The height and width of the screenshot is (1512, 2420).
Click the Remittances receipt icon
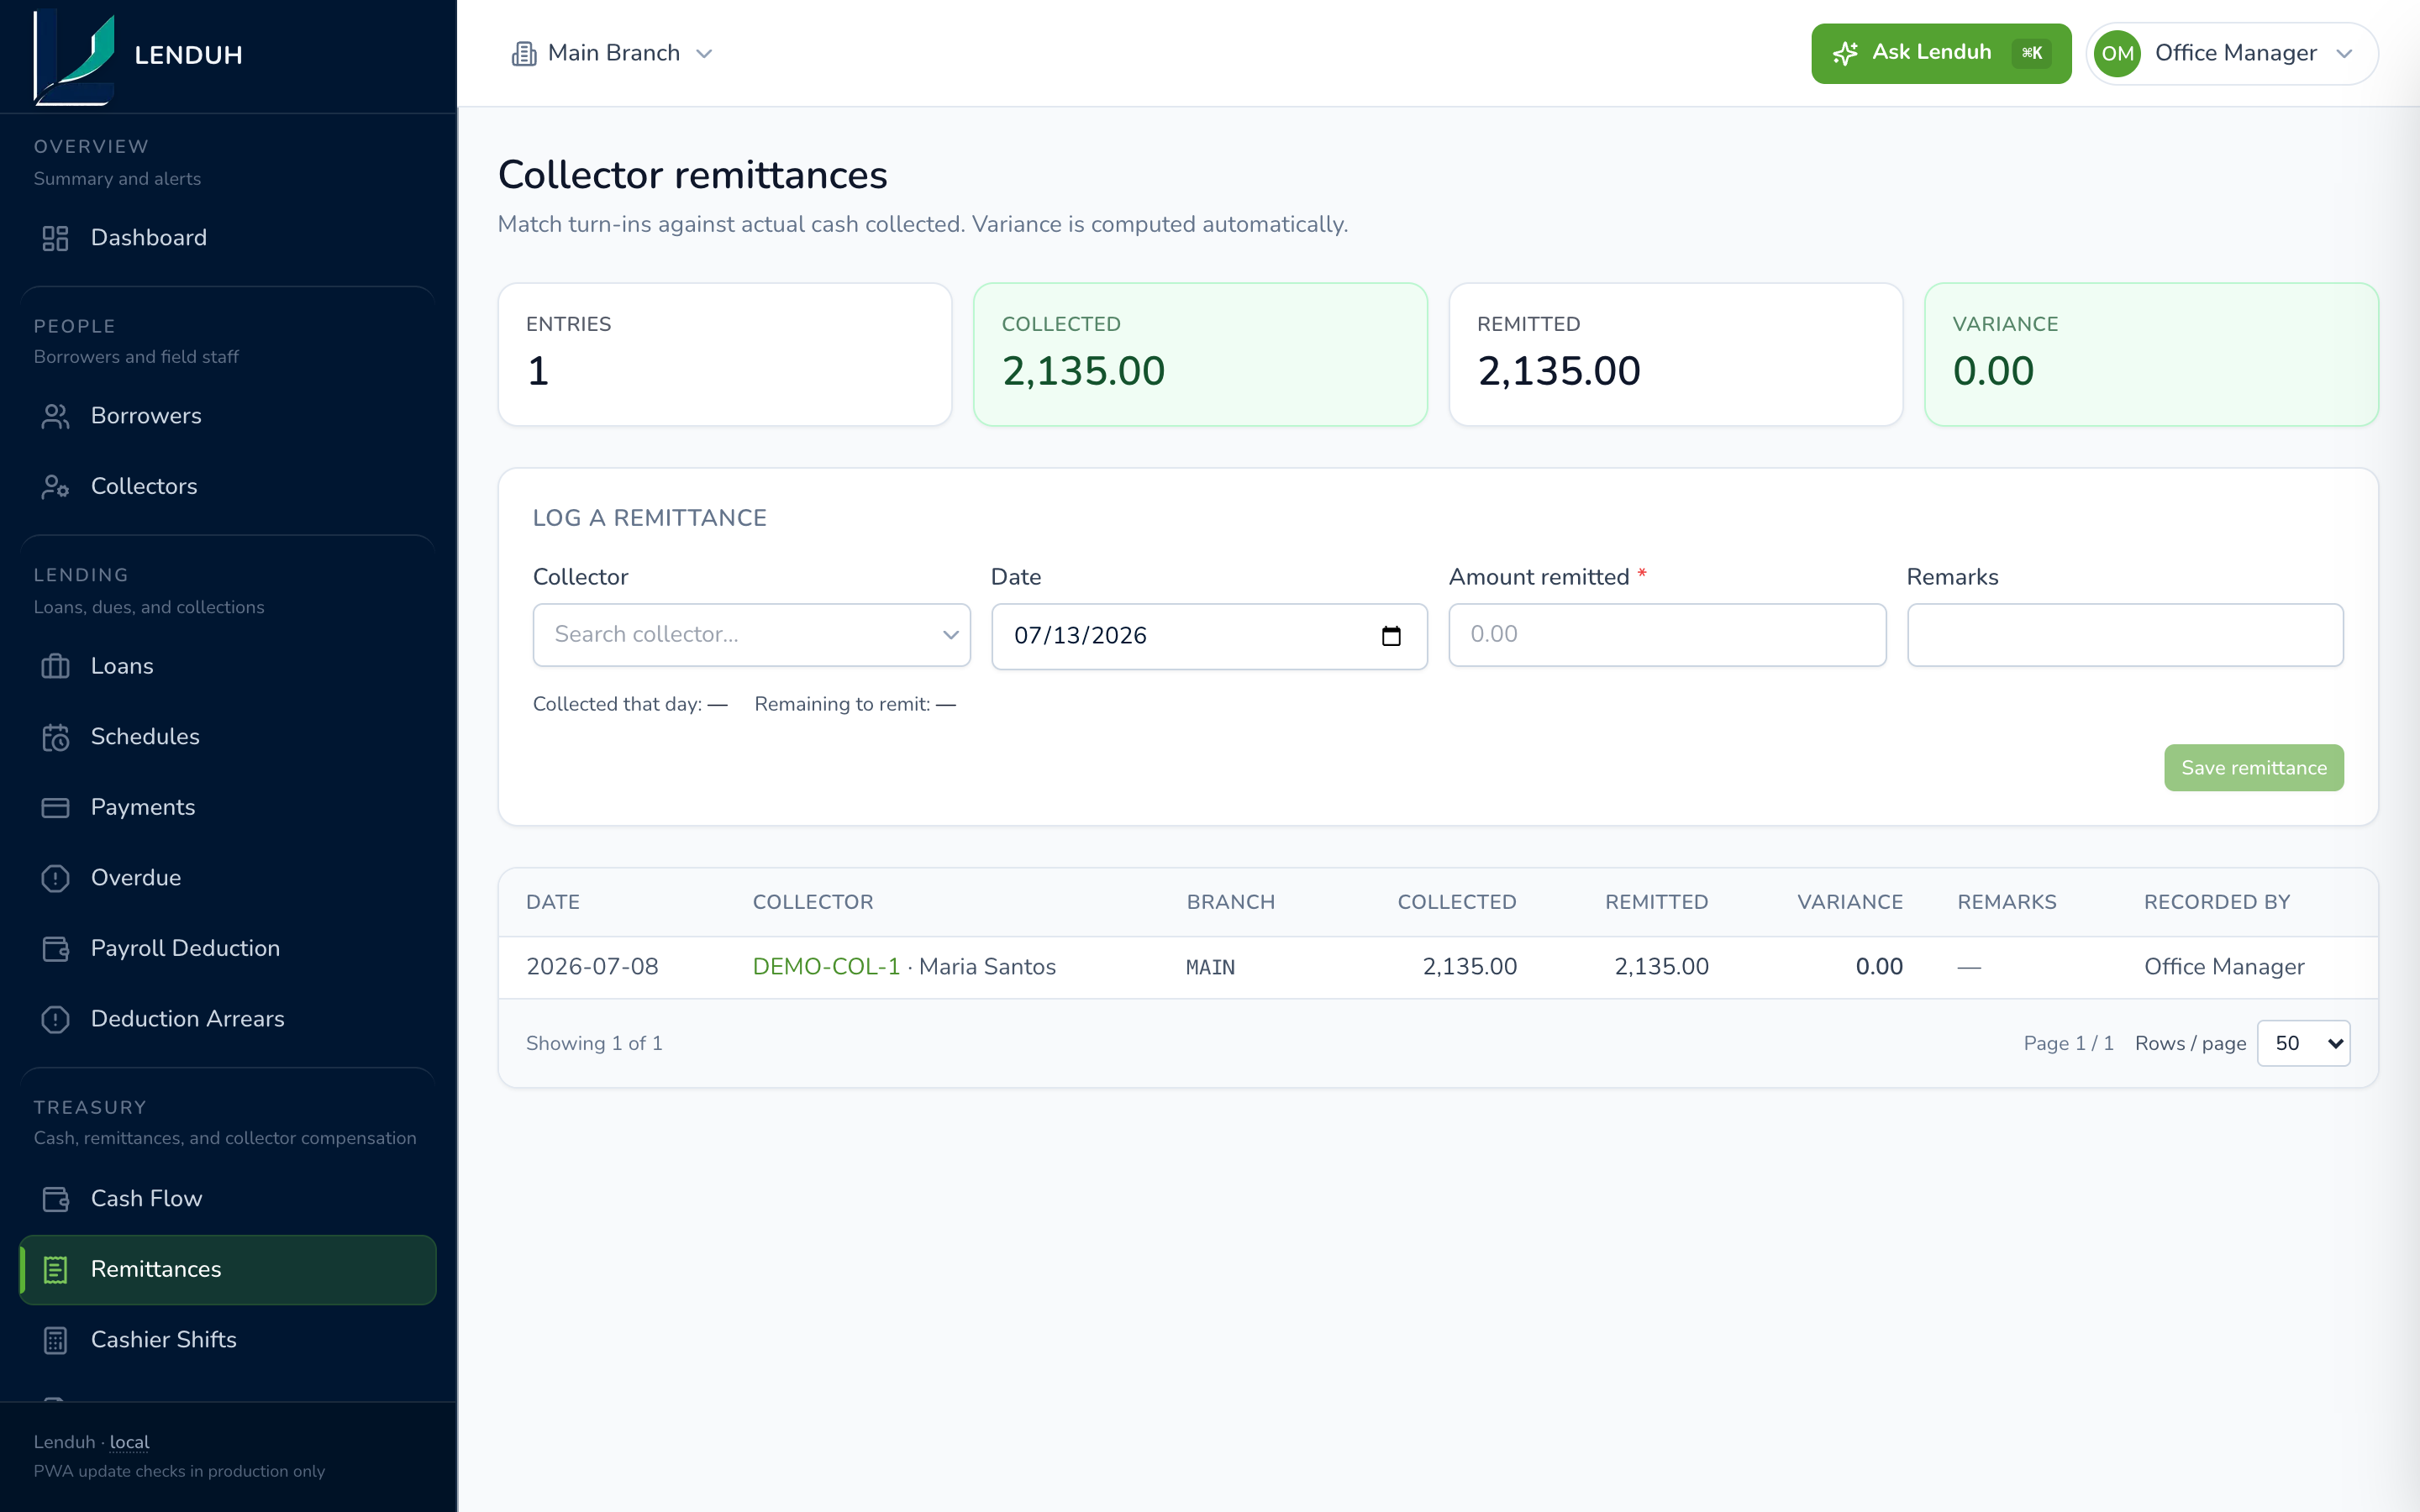click(55, 1269)
